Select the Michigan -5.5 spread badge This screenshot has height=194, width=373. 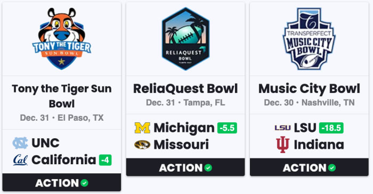pos(227,128)
